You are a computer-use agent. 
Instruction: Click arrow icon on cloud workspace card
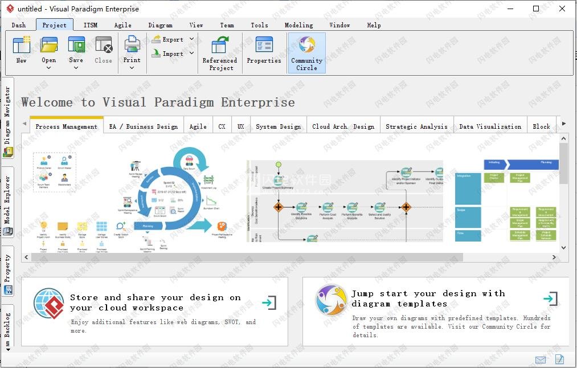click(x=269, y=302)
